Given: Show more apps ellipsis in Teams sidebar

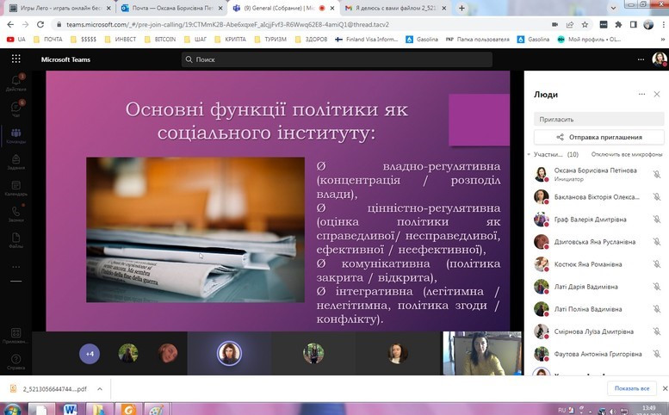Looking at the screenshot, I should pyautogui.click(x=15, y=267).
